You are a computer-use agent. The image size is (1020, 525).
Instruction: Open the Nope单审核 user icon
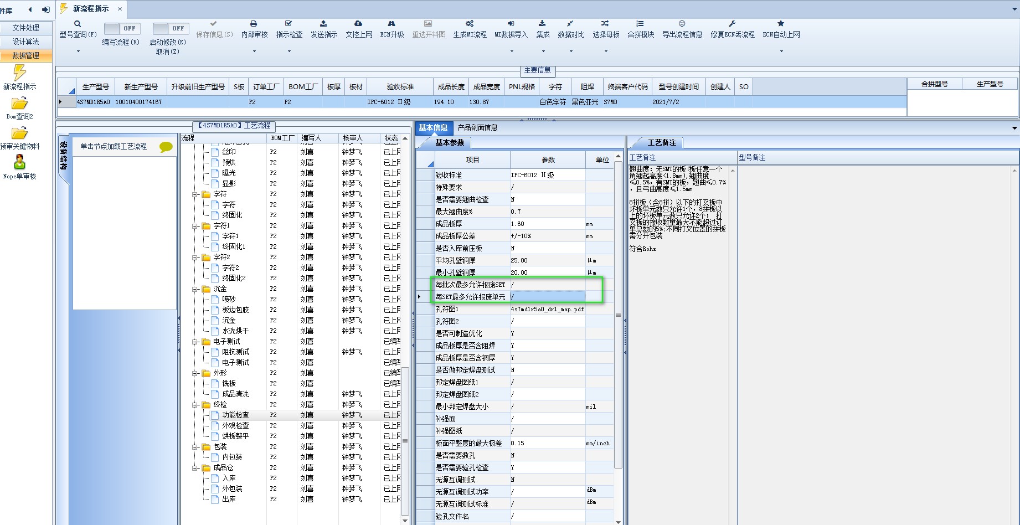coord(19,162)
